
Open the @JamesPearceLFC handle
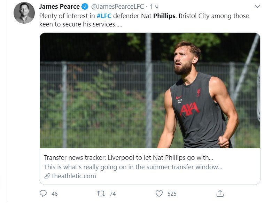pyautogui.click(x=117, y=7)
